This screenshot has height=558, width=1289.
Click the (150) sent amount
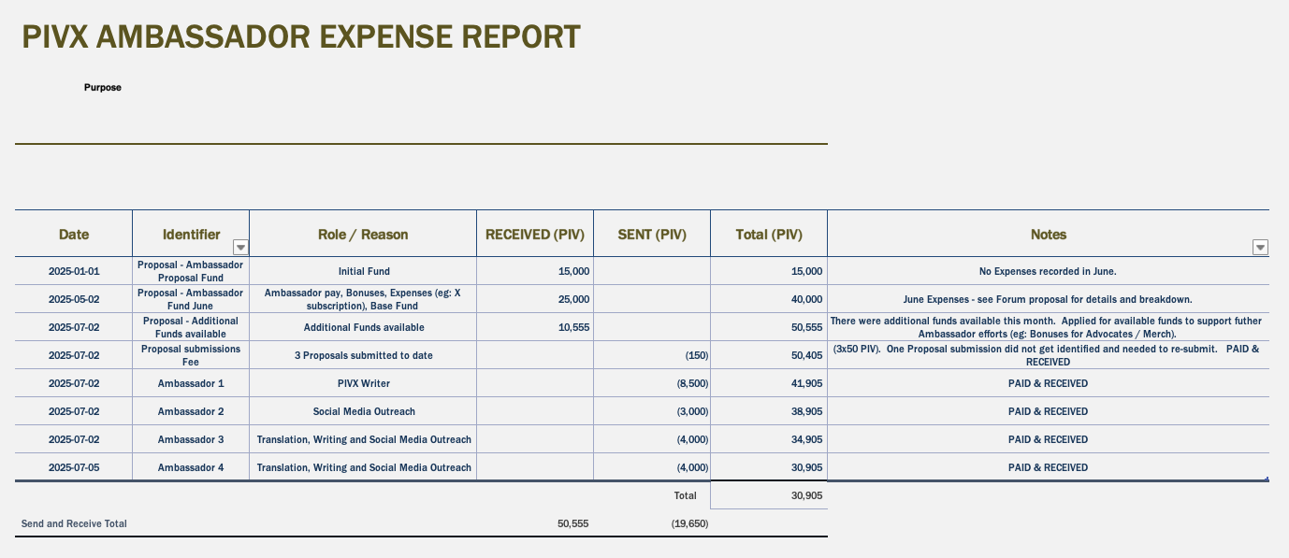coord(652,355)
